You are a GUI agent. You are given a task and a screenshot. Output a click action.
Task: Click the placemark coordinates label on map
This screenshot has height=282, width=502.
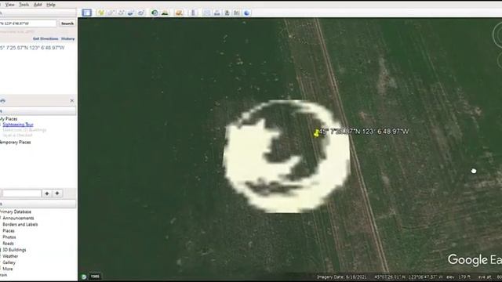(364, 132)
